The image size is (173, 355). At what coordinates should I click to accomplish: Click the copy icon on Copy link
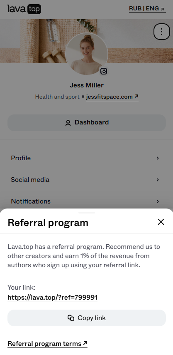coord(71,318)
